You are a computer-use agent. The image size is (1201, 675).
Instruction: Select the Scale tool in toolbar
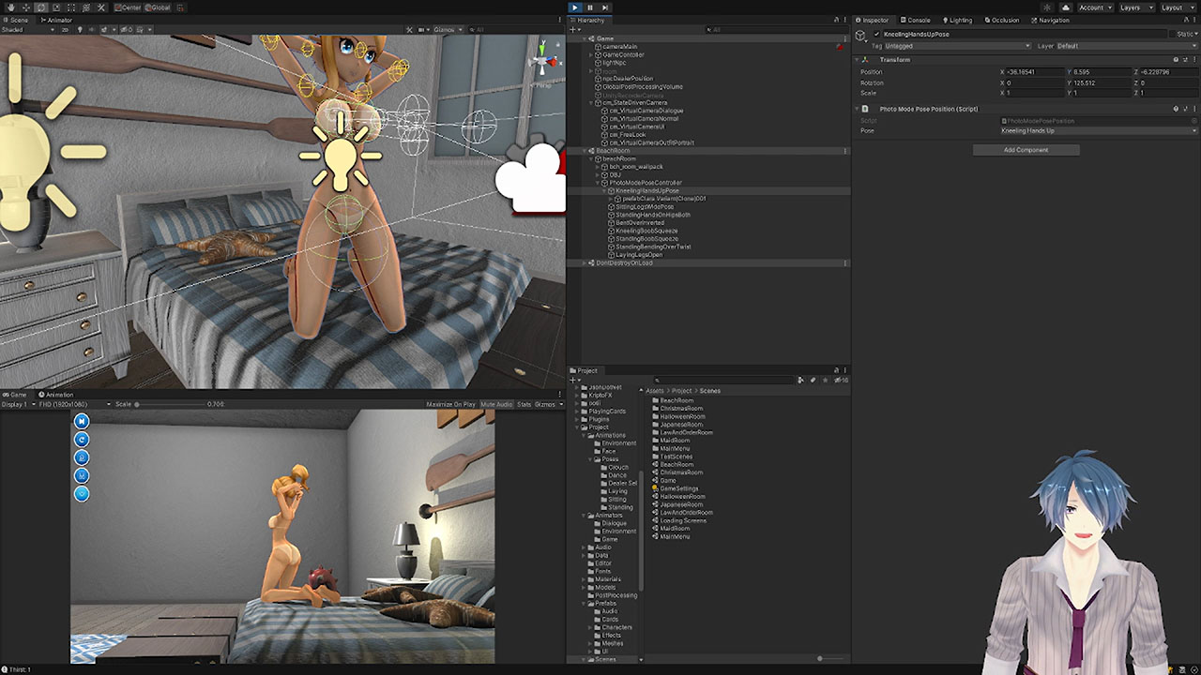56,7
